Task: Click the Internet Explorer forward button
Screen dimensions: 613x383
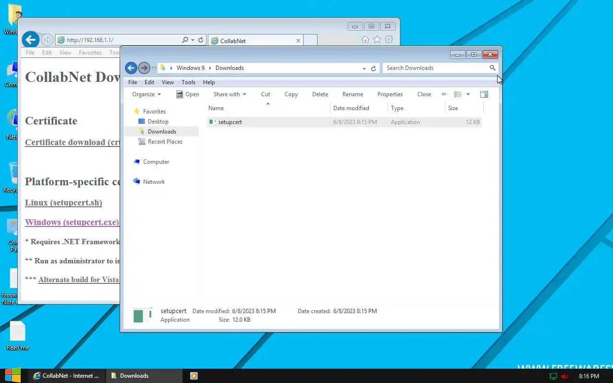Action: coord(47,40)
